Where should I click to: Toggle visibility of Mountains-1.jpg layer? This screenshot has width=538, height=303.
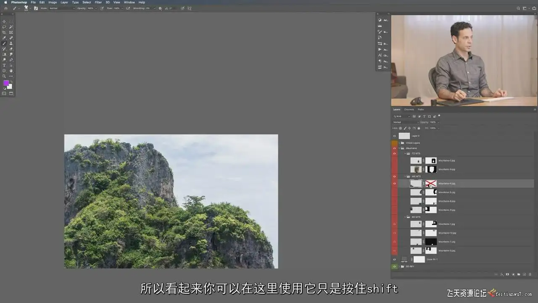(x=394, y=224)
